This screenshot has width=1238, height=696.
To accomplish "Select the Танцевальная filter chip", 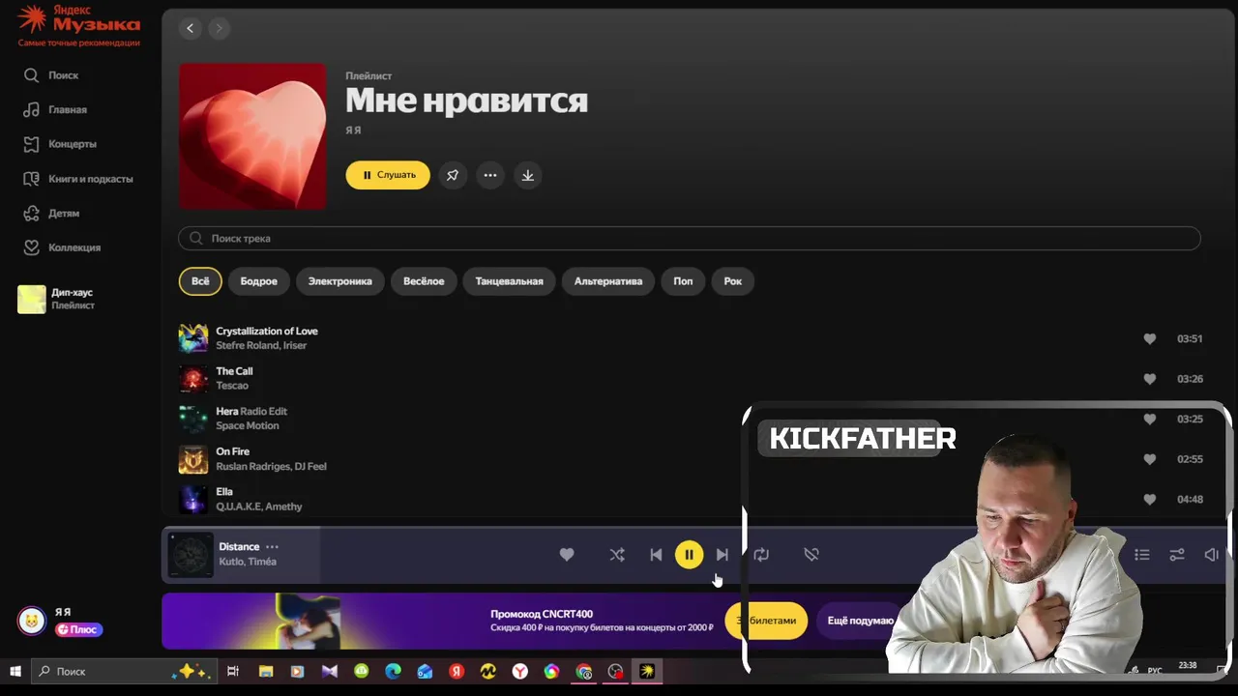I will pyautogui.click(x=510, y=281).
